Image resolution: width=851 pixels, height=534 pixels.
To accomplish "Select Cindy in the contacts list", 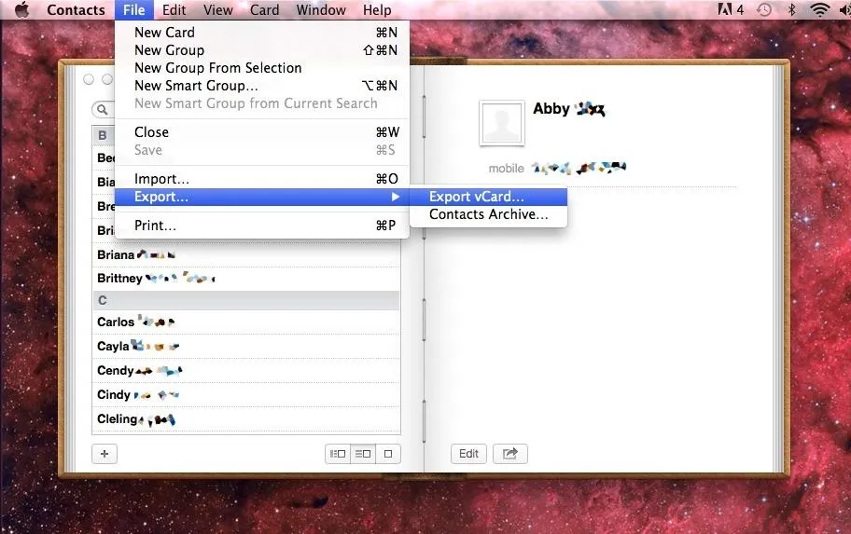I will click(x=246, y=394).
